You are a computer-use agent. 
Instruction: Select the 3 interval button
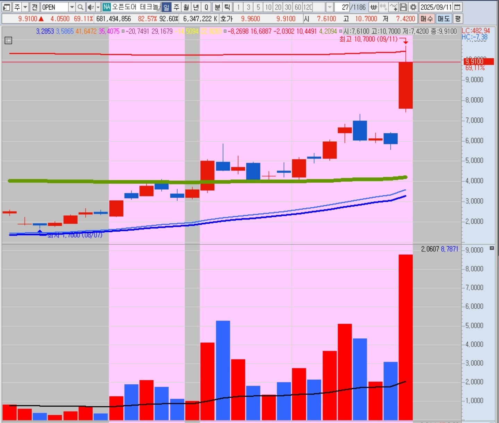click(248, 7)
